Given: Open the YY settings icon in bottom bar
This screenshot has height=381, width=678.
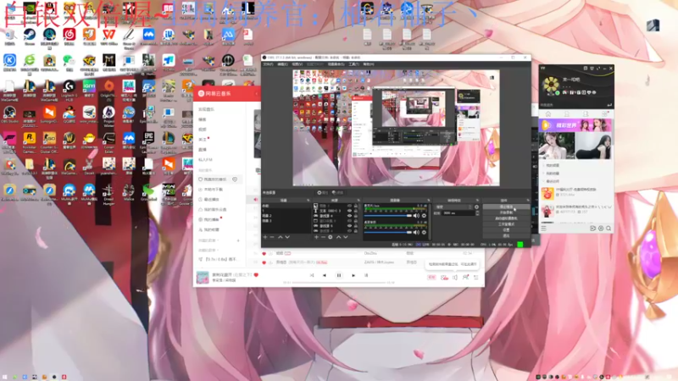Looking at the screenshot, I should coord(601,228).
